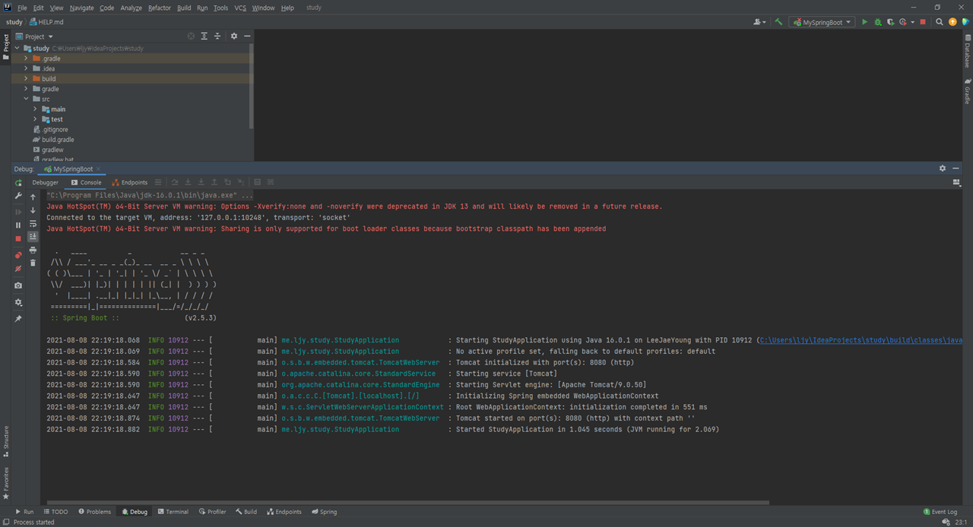Pause the running program in Debug panel
Image resolution: width=973 pixels, height=527 pixels.
click(x=18, y=226)
